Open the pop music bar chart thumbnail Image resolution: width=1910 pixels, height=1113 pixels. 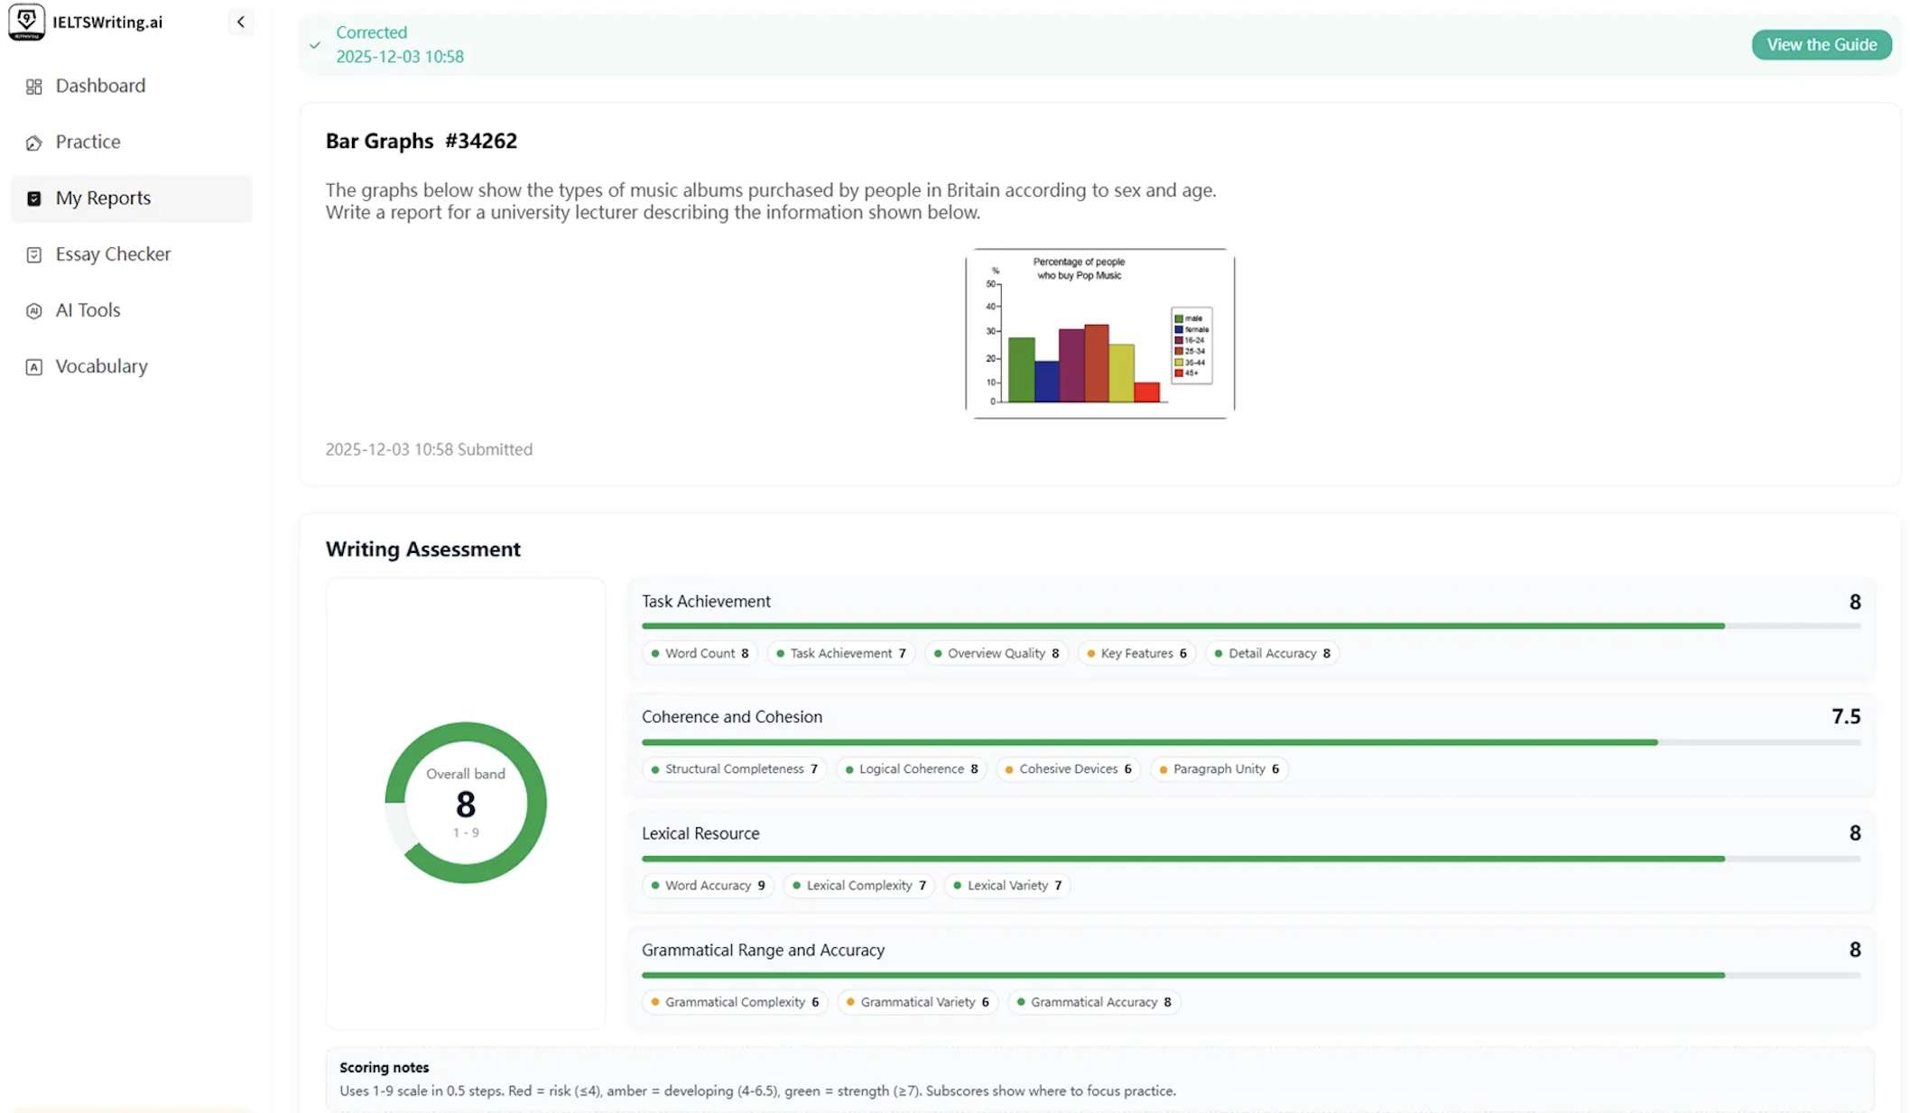click(x=1099, y=333)
